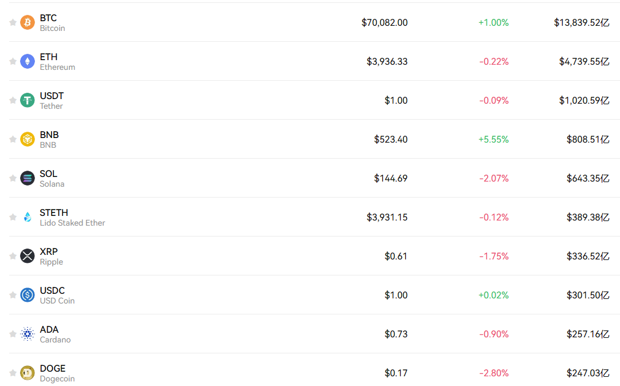The width and height of the screenshot is (620, 386).
Task: Click the BNB price $523.40
Action: pyautogui.click(x=391, y=140)
